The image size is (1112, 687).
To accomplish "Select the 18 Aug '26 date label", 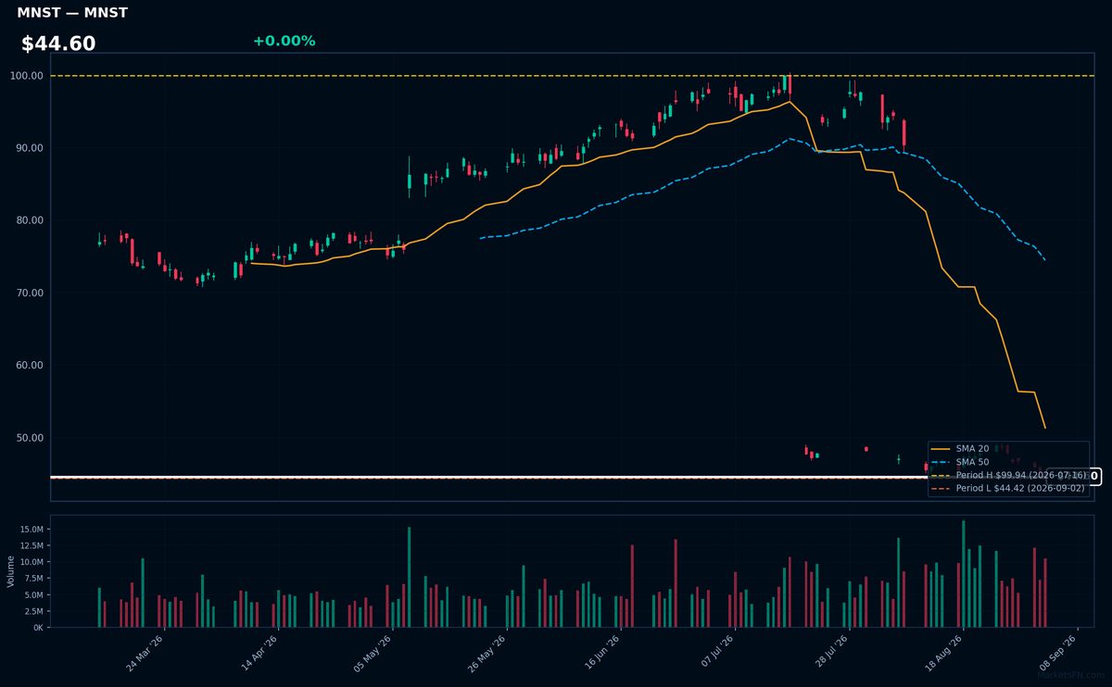I will [x=945, y=654].
